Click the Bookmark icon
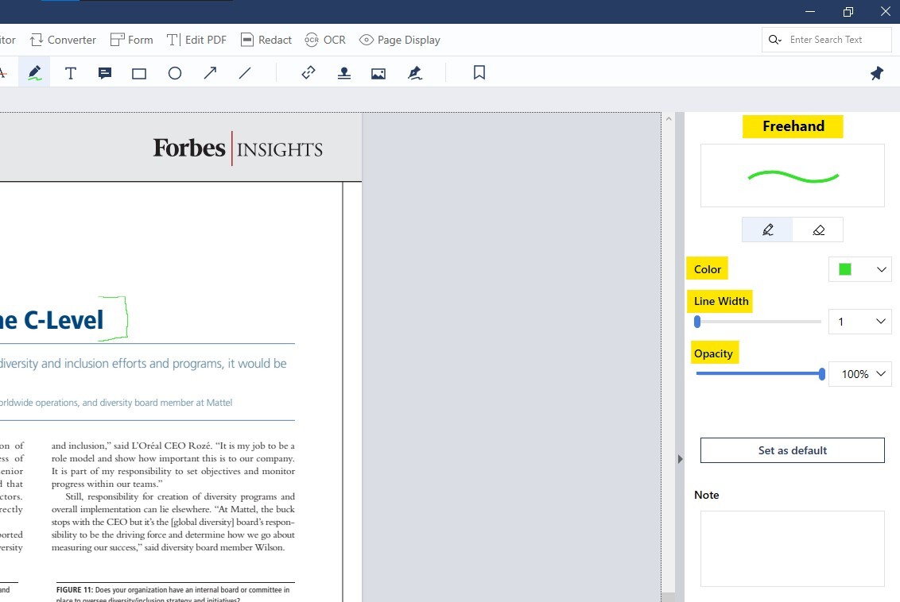Image resolution: width=900 pixels, height=602 pixels. click(x=479, y=72)
